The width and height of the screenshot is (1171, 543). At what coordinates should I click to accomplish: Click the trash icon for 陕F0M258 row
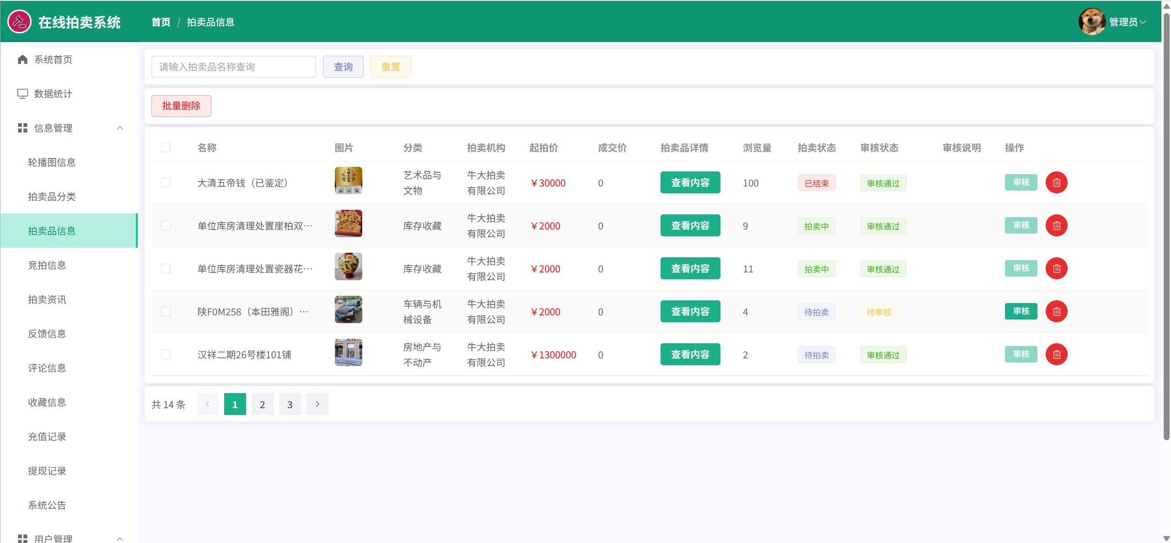1056,312
